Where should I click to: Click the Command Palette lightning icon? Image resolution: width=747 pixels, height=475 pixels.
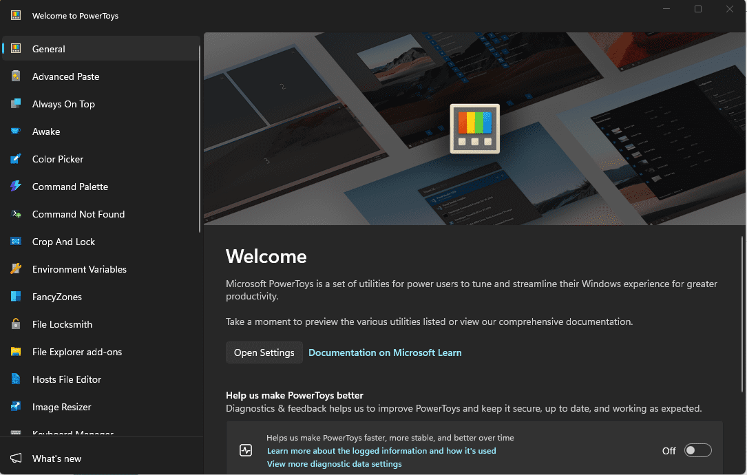click(x=16, y=187)
